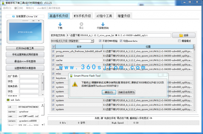Click the 确定(O) button in dialog
The height and width of the screenshot is (134, 203).
109,92
